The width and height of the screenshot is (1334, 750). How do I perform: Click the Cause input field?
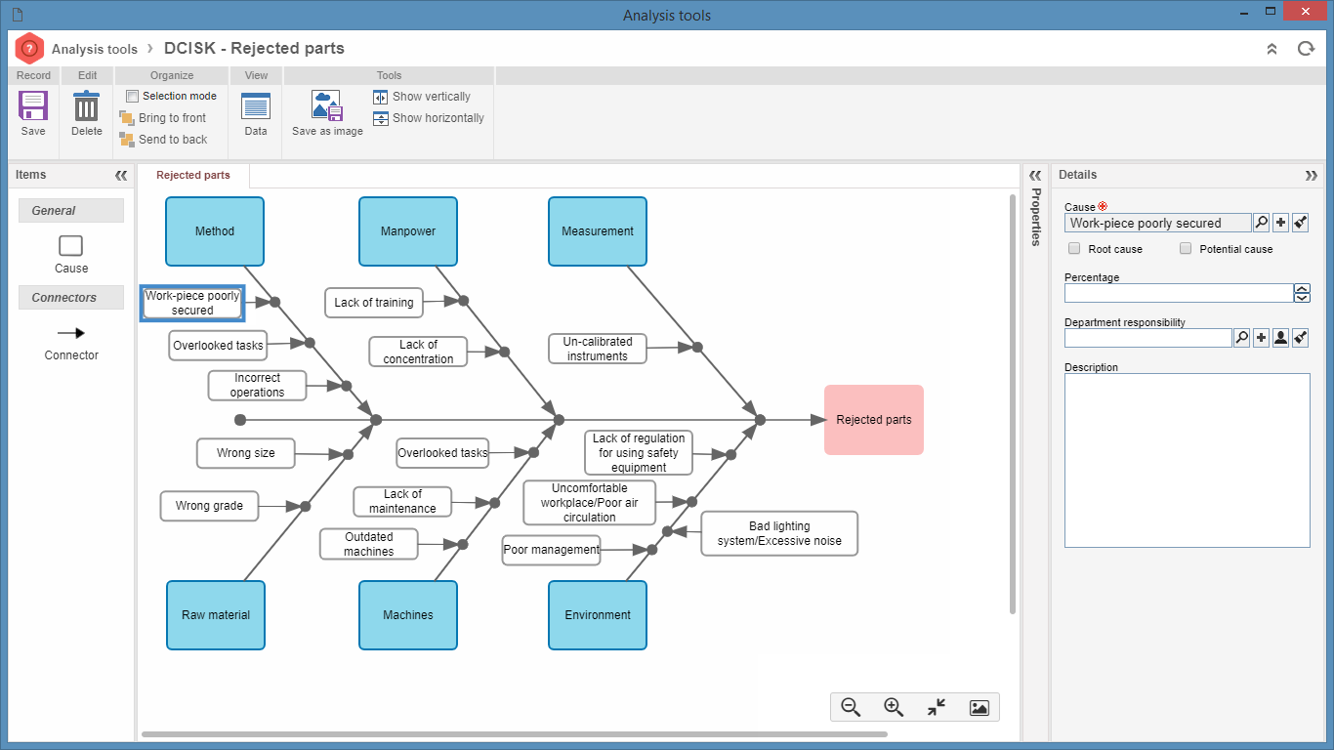coord(1157,223)
